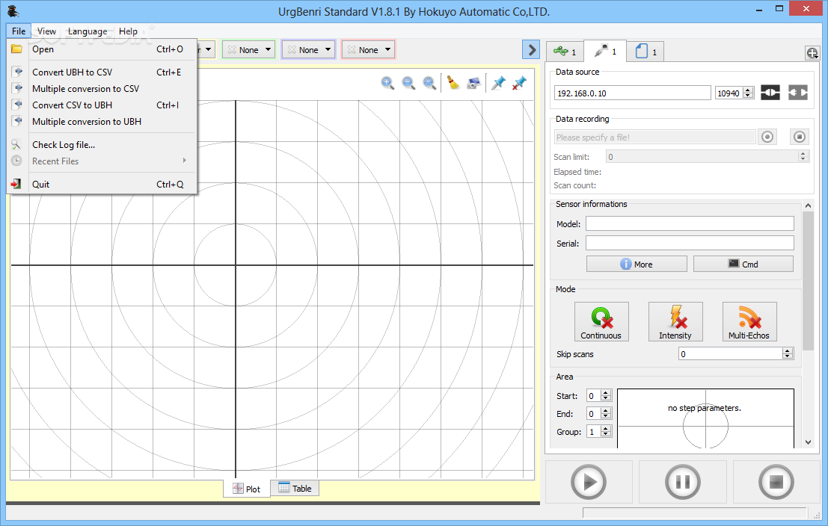This screenshot has width=828, height=526.
Task: Open the Language menu
Action: tap(88, 31)
